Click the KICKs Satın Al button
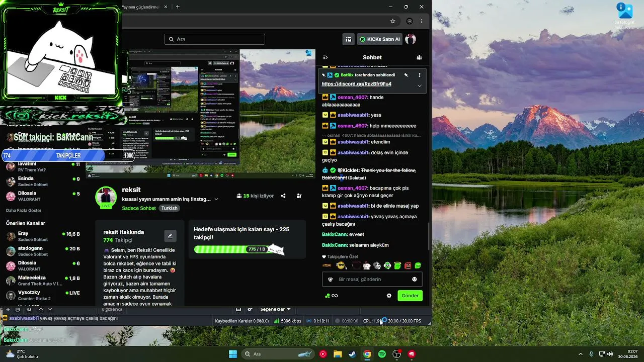The width and height of the screenshot is (644, 362). (x=380, y=39)
